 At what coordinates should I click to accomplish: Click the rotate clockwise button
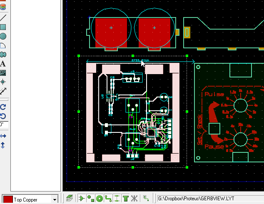[2, 107]
